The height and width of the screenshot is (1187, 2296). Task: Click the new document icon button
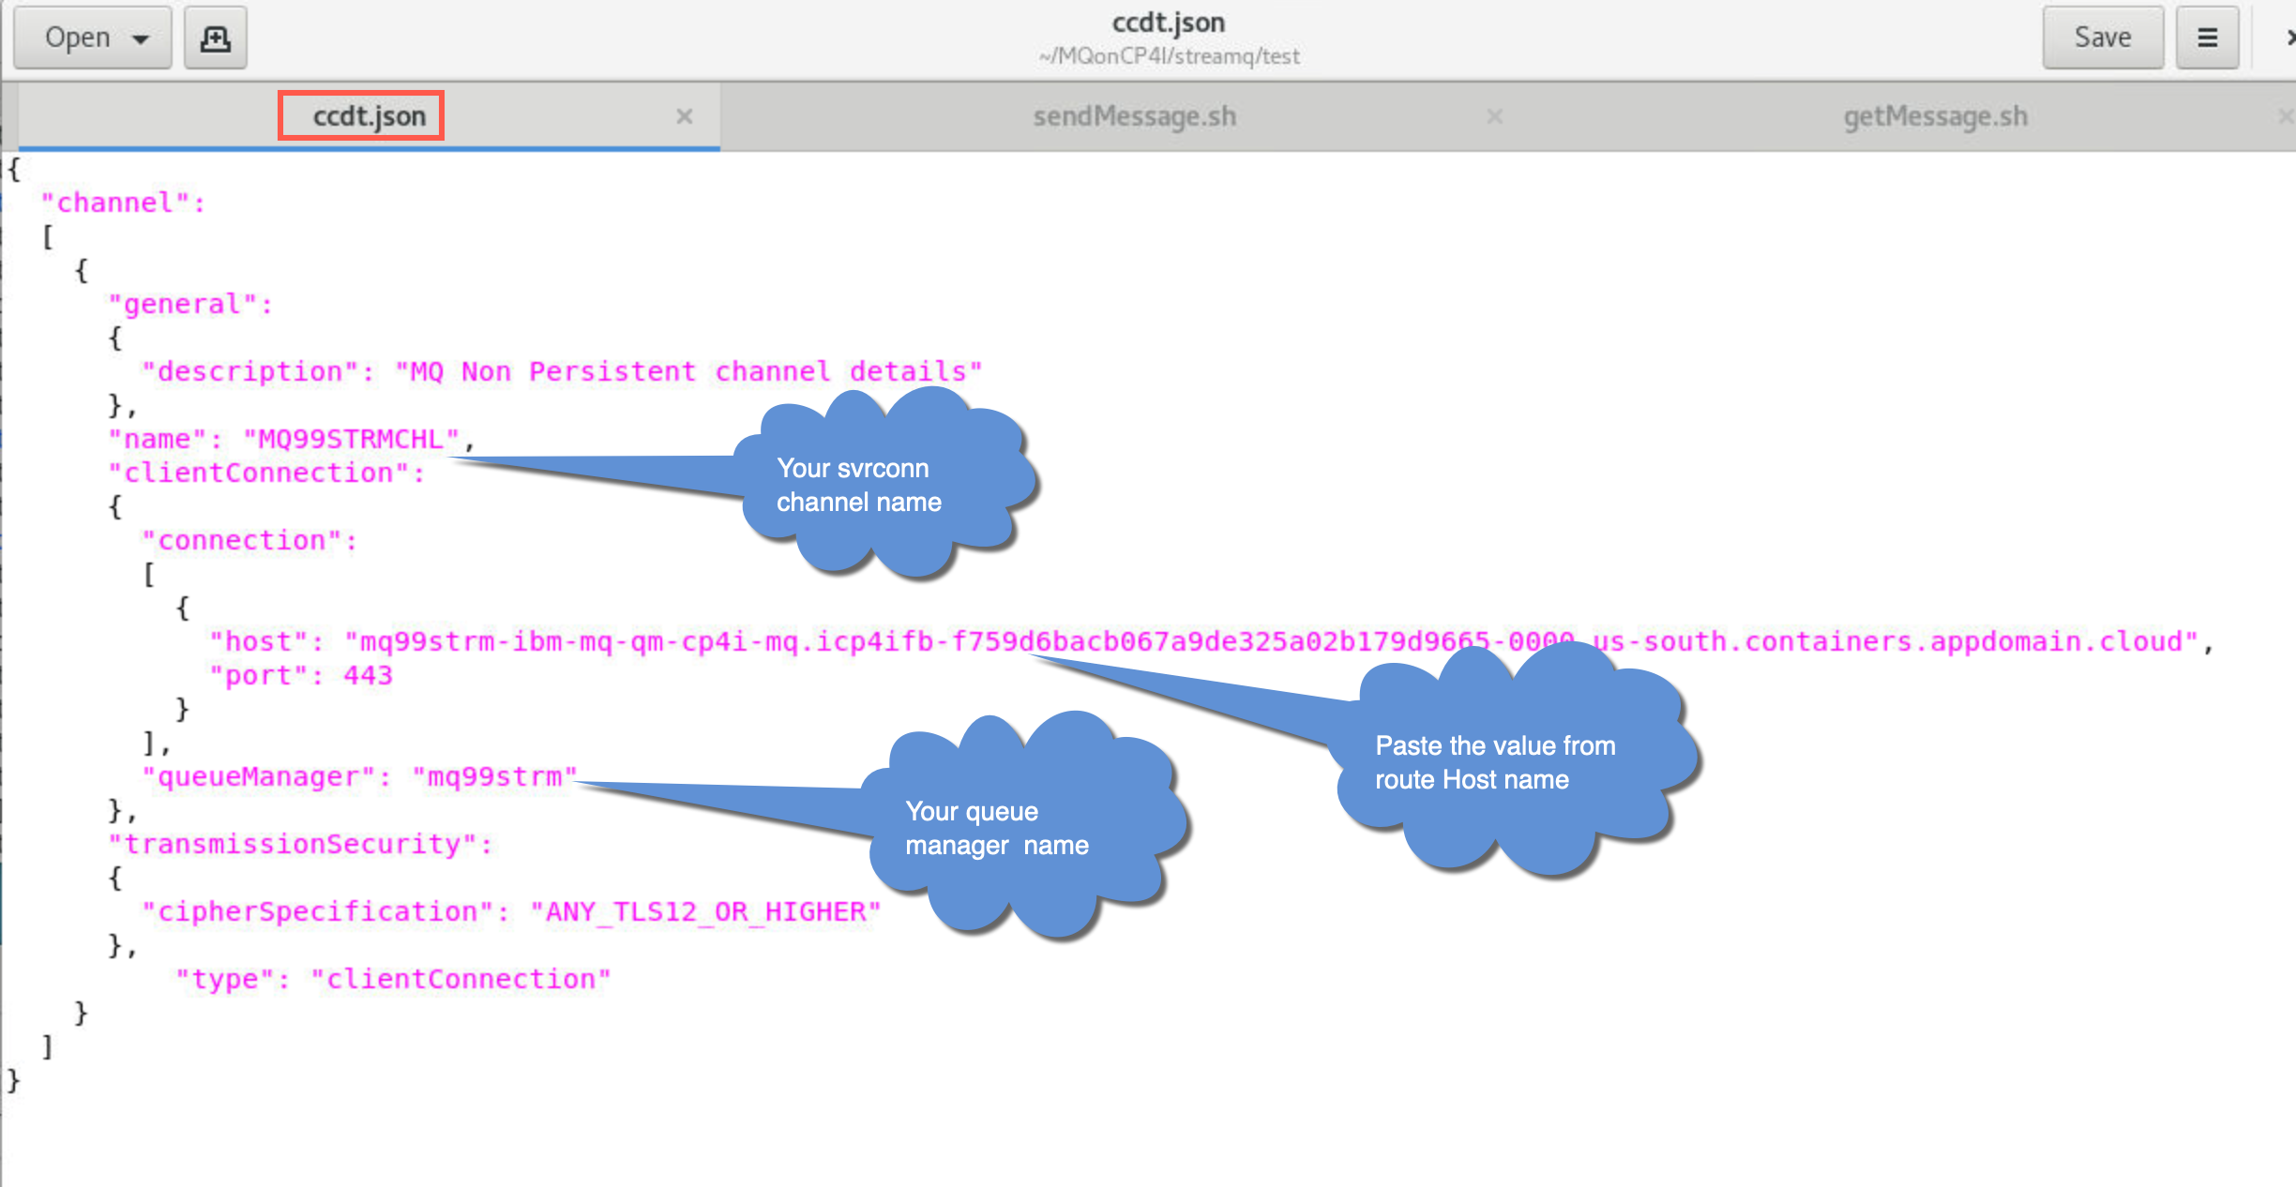point(215,38)
